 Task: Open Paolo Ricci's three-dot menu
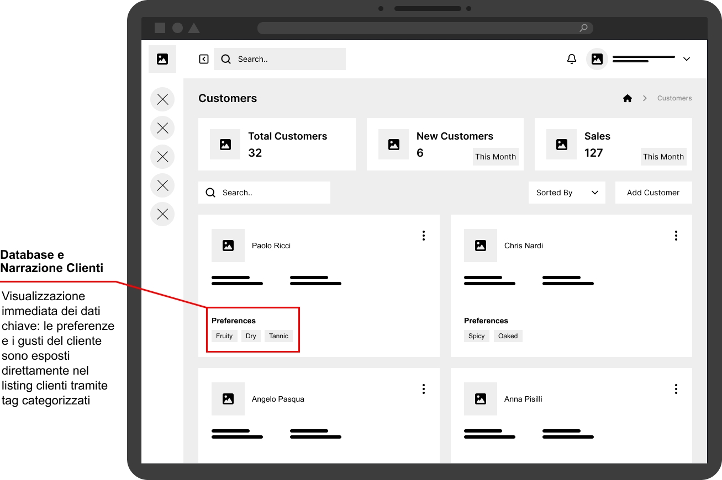click(424, 236)
